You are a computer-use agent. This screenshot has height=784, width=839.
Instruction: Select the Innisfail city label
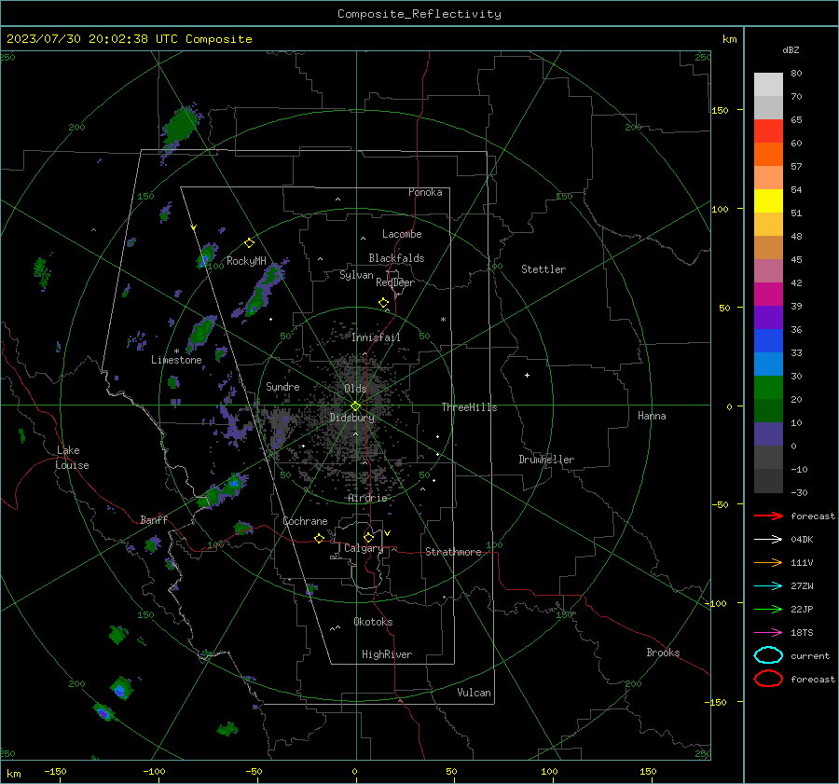376,337
